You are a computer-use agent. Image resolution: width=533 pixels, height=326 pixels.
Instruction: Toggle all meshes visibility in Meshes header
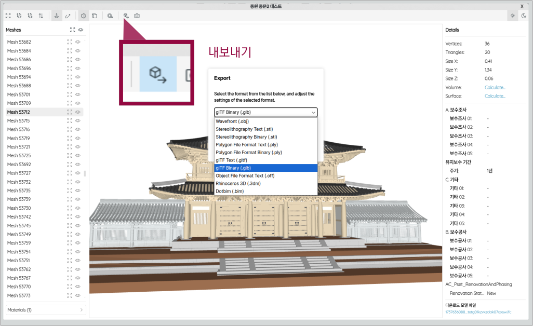click(x=81, y=30)
